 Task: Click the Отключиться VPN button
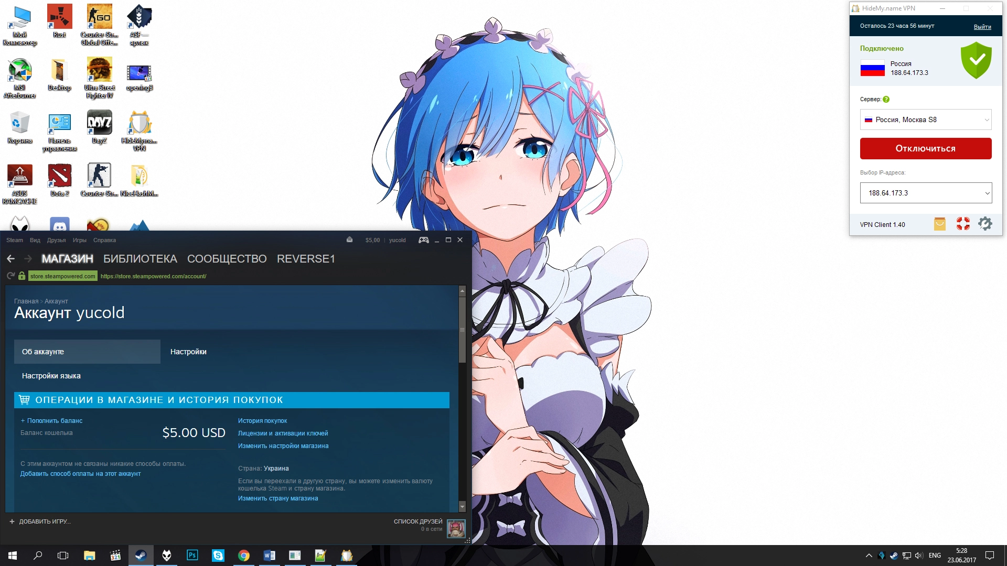926,148
